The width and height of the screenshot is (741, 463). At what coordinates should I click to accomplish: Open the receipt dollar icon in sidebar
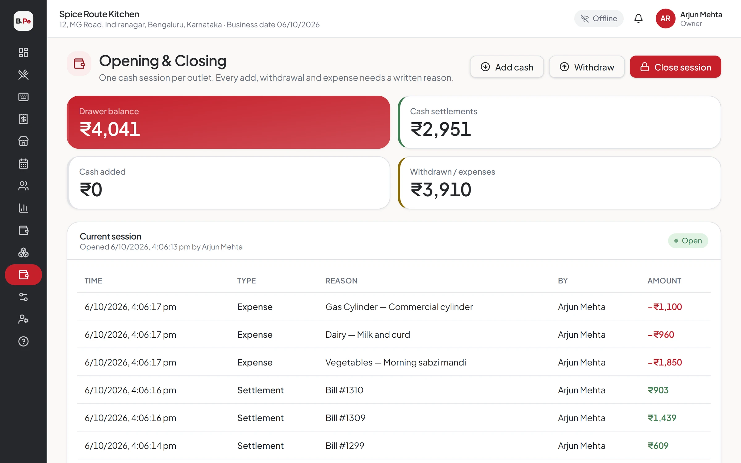(x=23, y=119)
